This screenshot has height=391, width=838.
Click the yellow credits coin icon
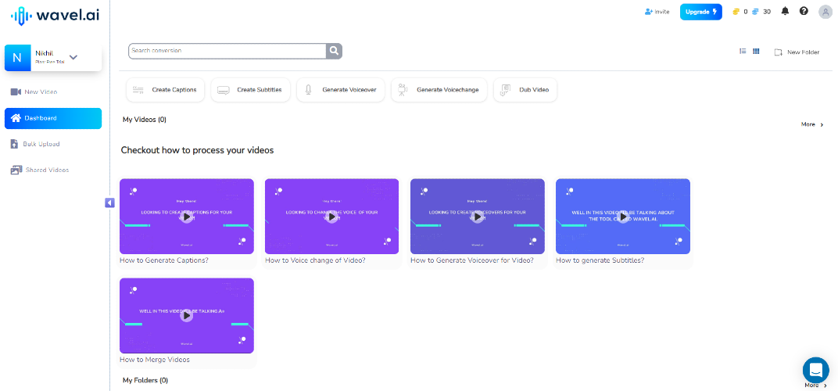736,11
